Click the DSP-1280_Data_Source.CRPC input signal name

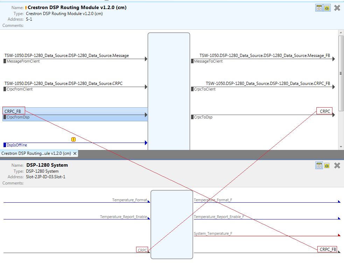pos(63,84)
